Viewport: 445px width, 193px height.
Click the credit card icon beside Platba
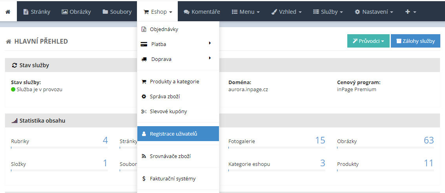pos(144,44)
